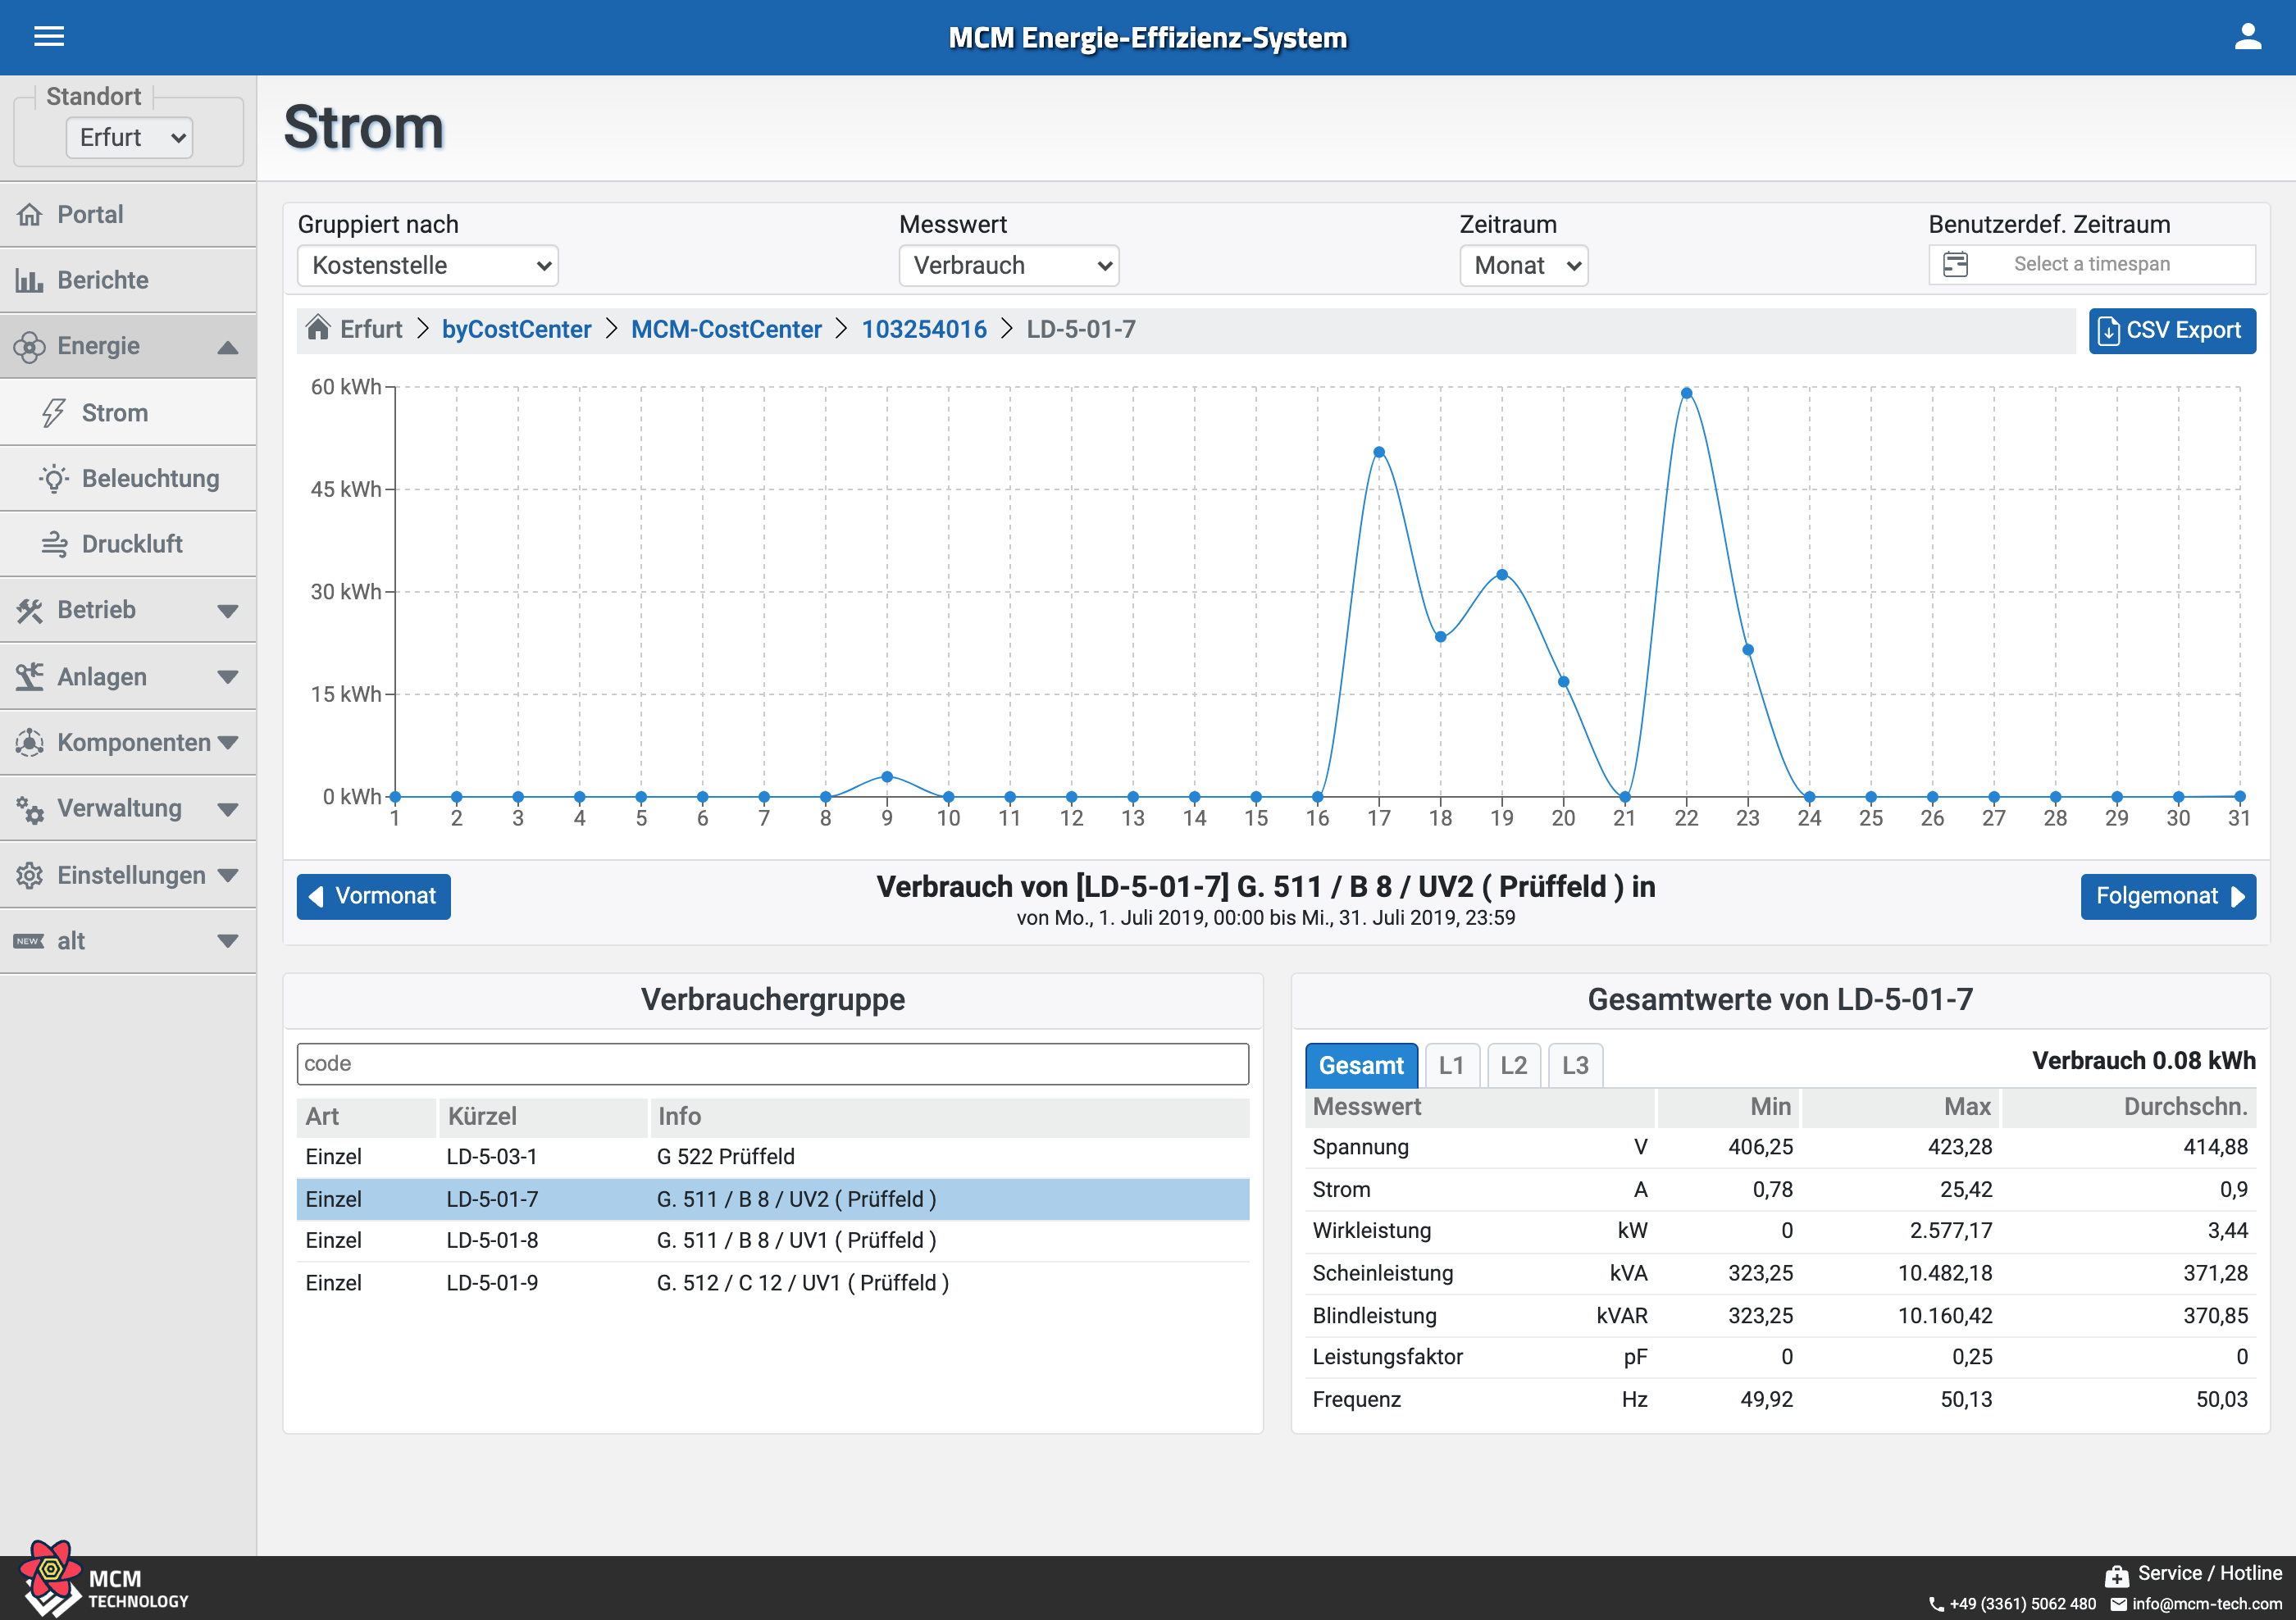Click the Service / Hotline kit icon
Screen dimensions: 2296x1620
[2116, 1577]
